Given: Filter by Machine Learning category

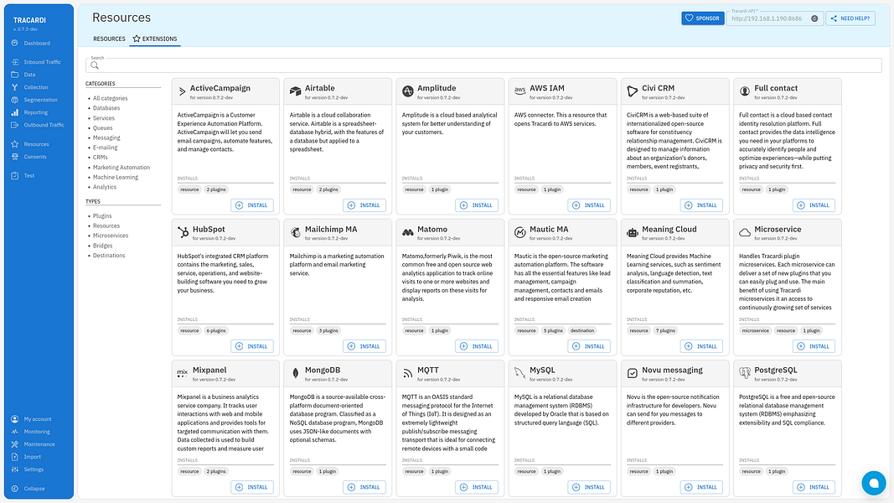Looking at the screenshot, I should (116, 177).
